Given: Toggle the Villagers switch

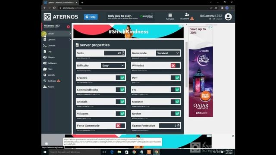Looking at the screenshot, I should 120,114.
